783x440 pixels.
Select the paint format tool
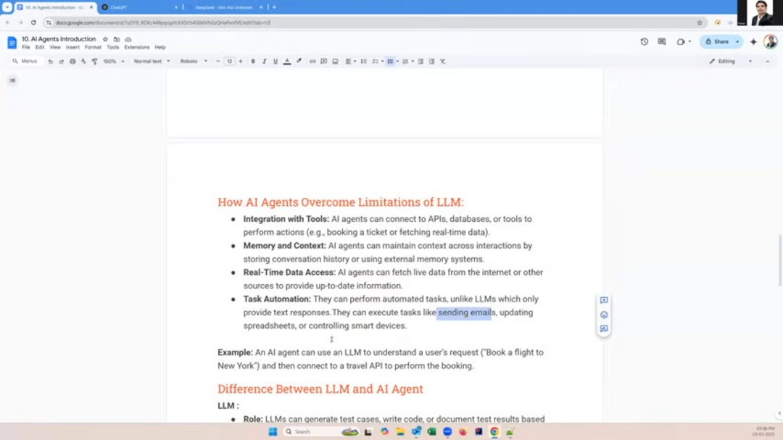click(x=94, y=62)
